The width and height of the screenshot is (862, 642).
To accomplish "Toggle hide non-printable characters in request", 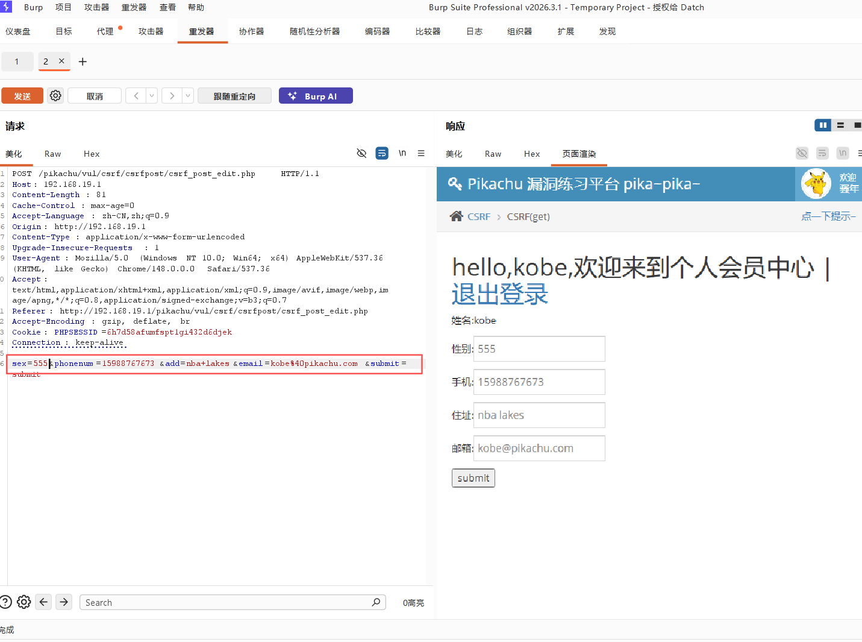I will 361,153.
